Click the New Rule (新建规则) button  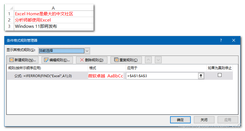pyautogui.click(x=23, y=60)
